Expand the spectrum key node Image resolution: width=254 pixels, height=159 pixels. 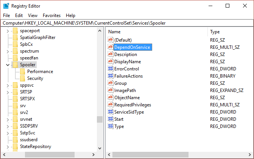(8, 51)
